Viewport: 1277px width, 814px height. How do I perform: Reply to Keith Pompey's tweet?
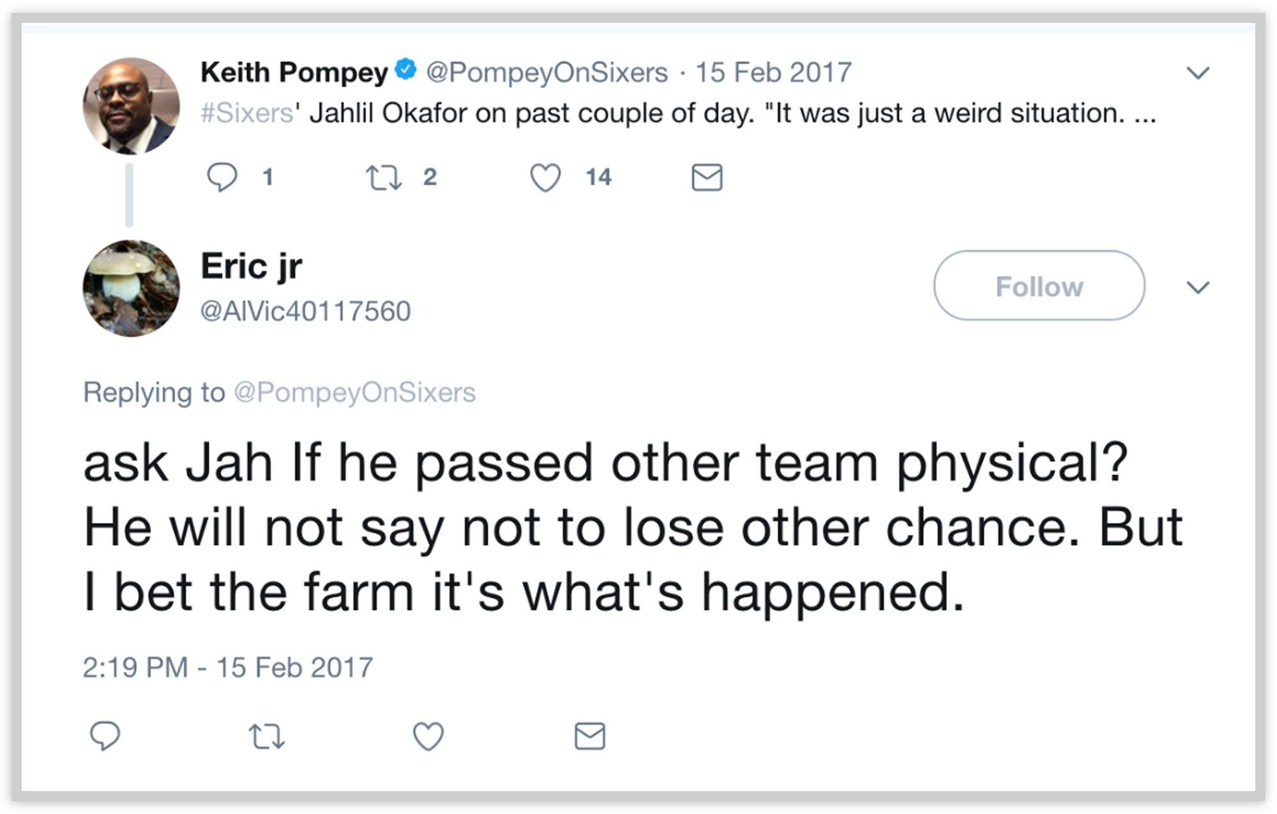click(222, 177)
